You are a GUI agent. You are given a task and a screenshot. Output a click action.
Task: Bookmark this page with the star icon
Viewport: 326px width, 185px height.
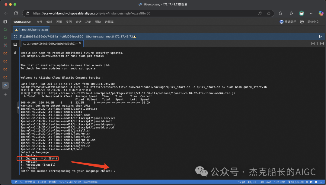(x=269, y=13)
